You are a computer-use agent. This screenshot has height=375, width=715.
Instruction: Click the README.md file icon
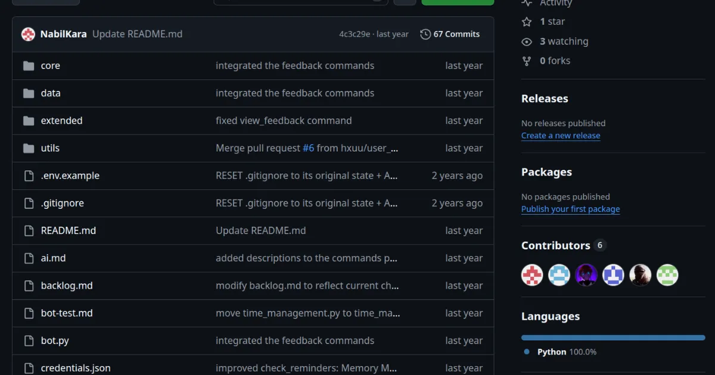pos(29,230)
